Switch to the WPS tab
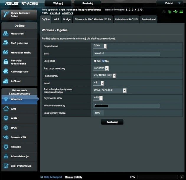 tap(56, 19)
